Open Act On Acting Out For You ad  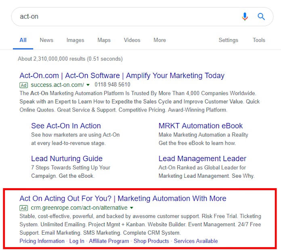(123, 199)
